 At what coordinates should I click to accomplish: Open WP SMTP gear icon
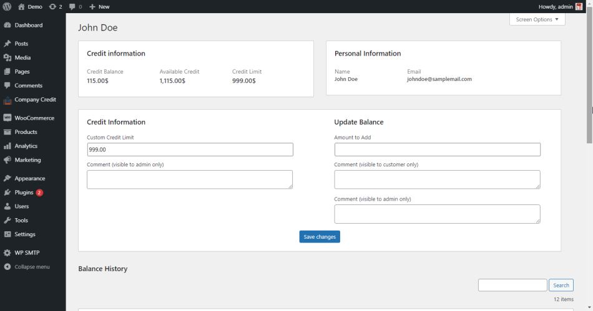click(7, 253)
